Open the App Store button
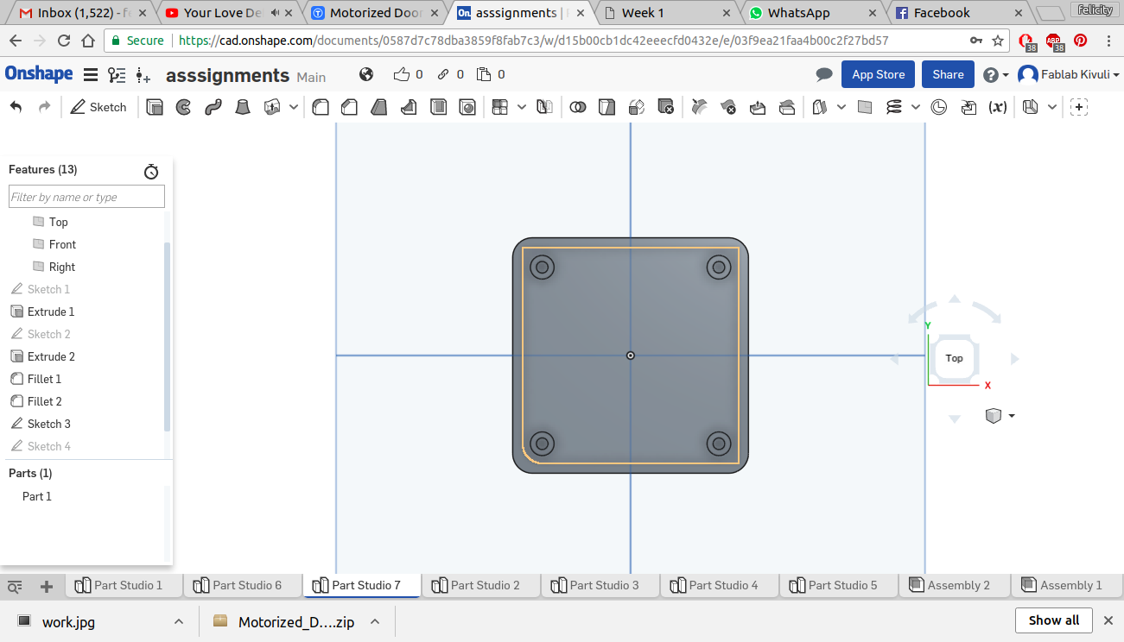This screenshot has height=642, width=1124. click(878, 75)
